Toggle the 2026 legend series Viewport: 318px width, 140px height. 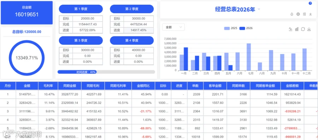pyautogui.click(x=246, y=28)
